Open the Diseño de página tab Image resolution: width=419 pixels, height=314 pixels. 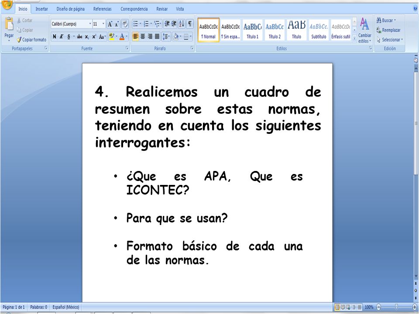coord(71,9)
